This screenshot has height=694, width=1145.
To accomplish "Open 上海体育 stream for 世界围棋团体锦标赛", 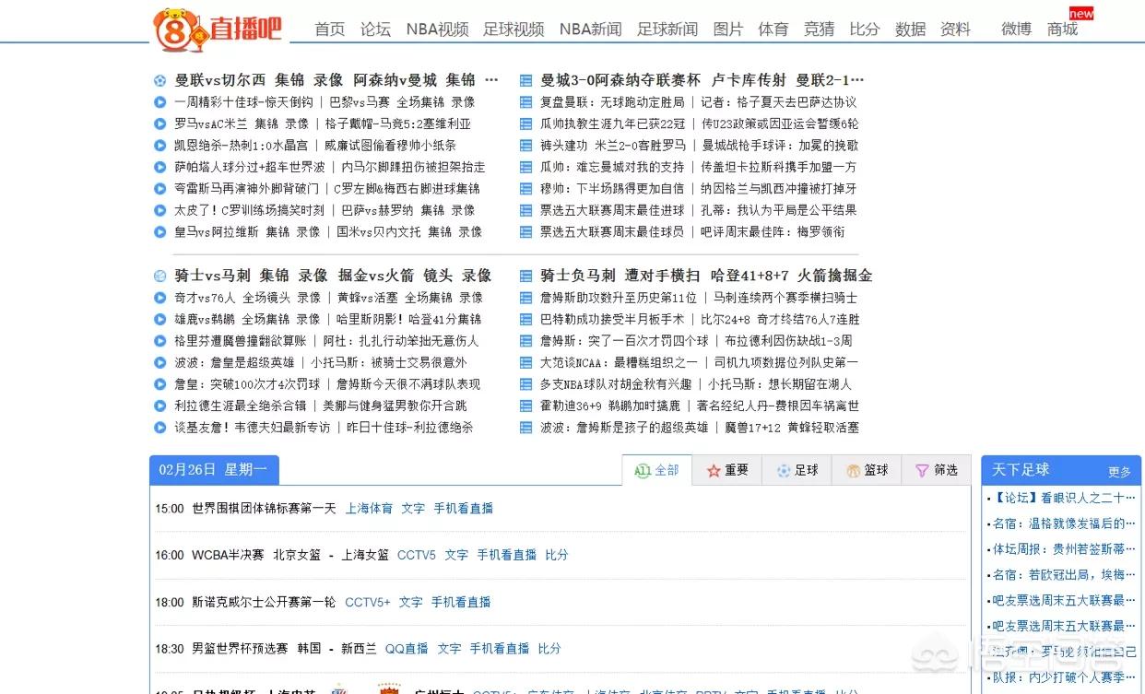I will (369, 508).
